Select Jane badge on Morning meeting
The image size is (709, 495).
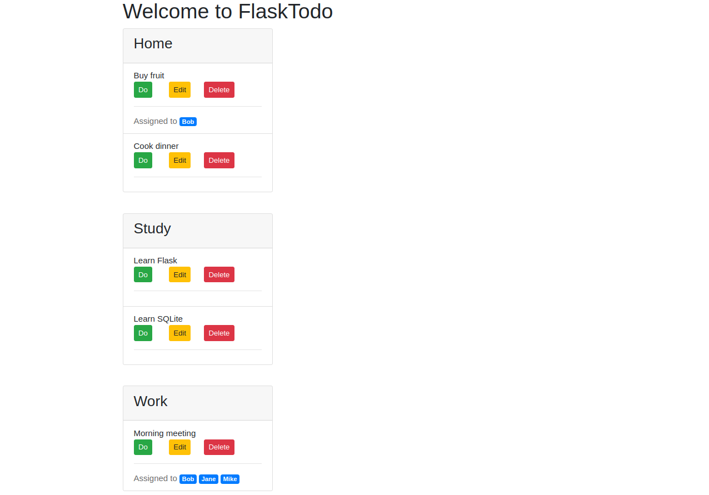tap(208, 479)
